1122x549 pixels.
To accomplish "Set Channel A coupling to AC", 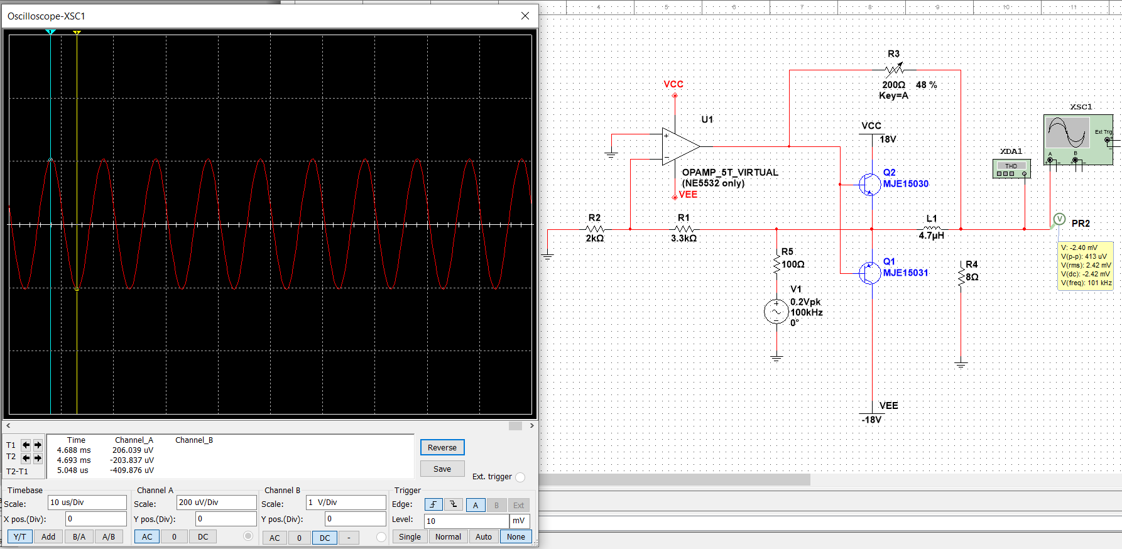I will click(147, 537).
